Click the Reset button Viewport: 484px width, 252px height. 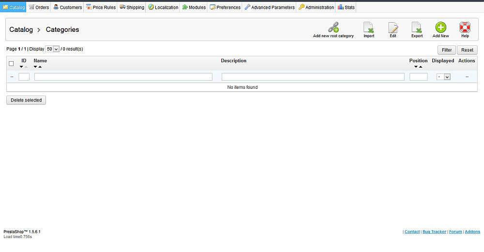pyautogui.click(x=467, y=50)
